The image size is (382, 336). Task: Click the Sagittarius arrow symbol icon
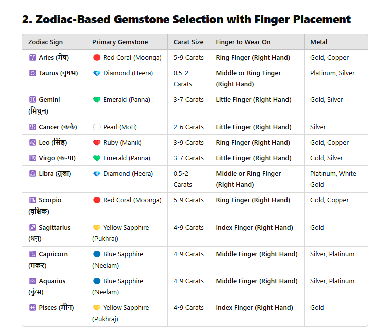point(32,227)
